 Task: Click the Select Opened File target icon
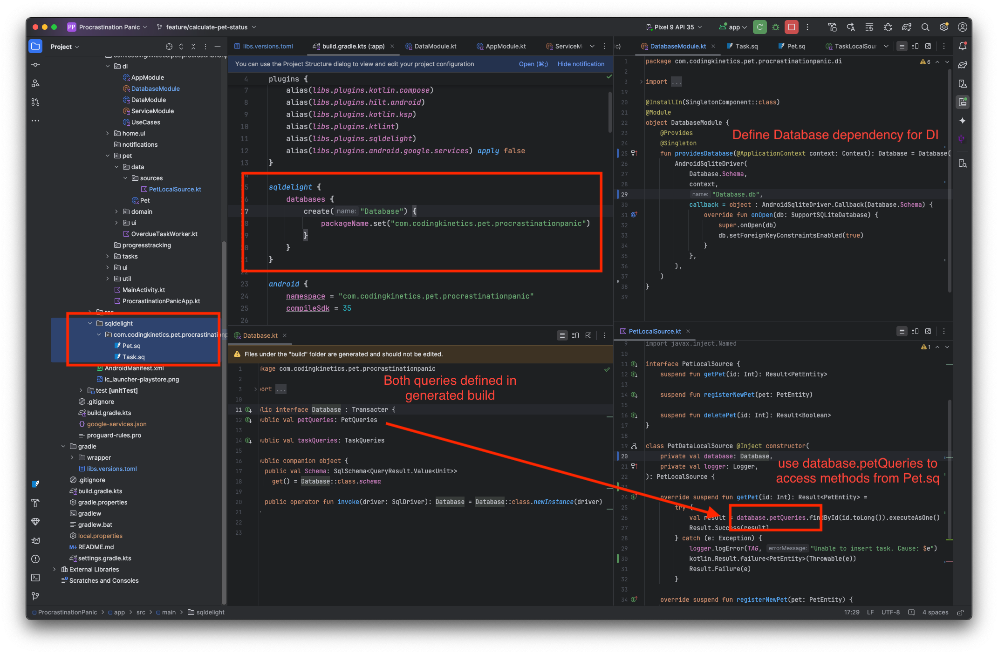(169, 47)
